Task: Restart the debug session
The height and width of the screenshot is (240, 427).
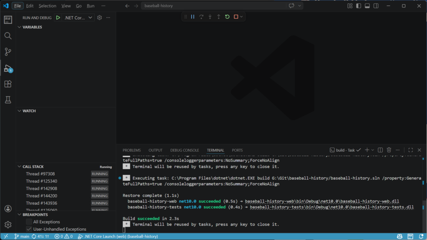Action: tap(227, 17)
